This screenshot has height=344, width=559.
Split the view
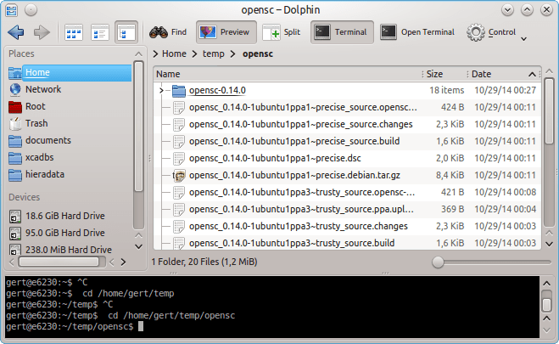282,32
